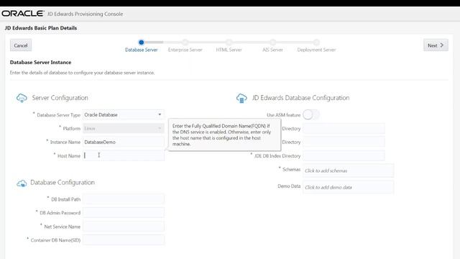The height and width of the screenshot is (259, 460).
Task: Click the JDE DB Index Directory field
Action: 344,155
